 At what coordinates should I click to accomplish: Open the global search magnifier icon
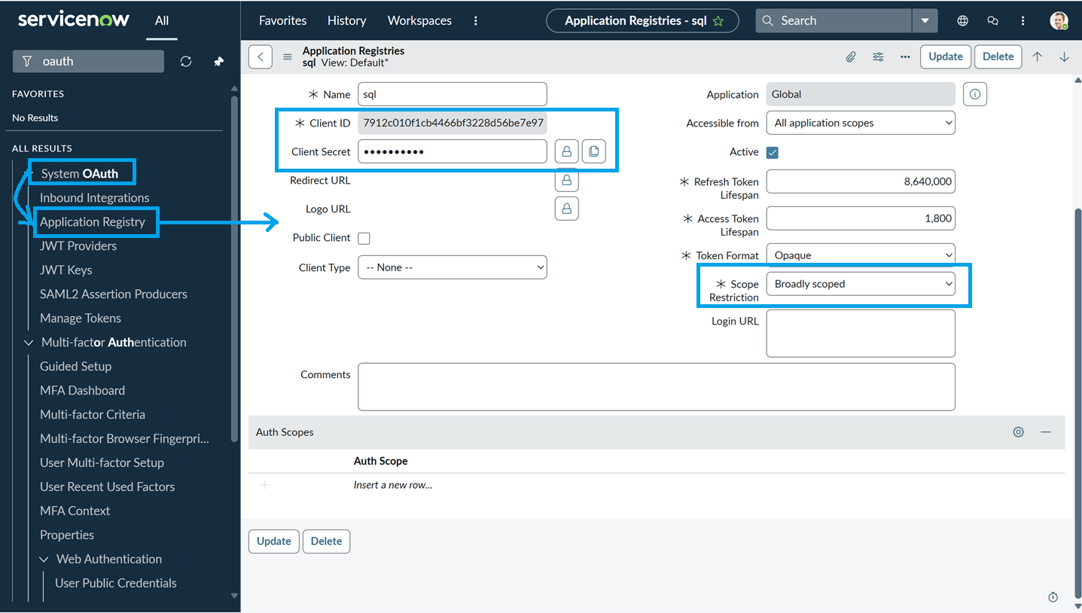point(768,21)
